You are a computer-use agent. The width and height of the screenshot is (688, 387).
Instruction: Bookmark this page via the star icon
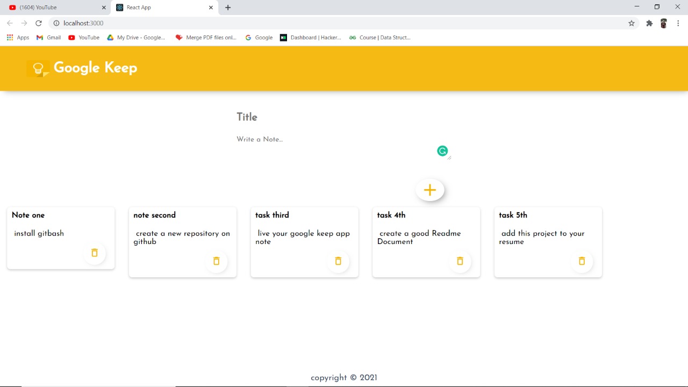pos(632,23)
